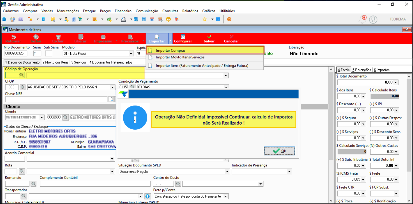The image size is (413, 204).
Task: Click the ID card icon in main toolbar
Action: [x=21, y=19]
